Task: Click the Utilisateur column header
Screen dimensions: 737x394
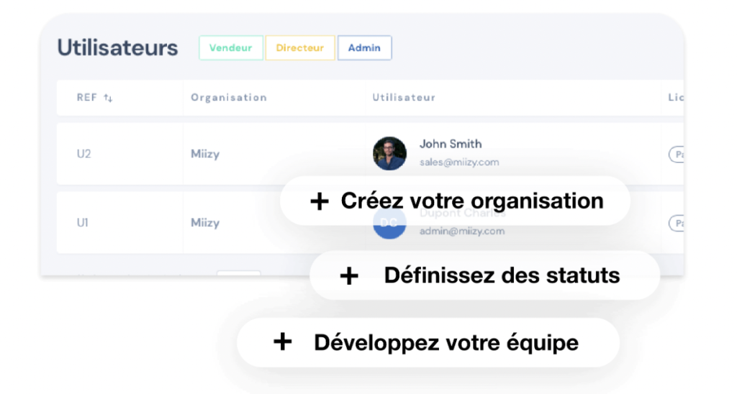Action: pos(403,98)
